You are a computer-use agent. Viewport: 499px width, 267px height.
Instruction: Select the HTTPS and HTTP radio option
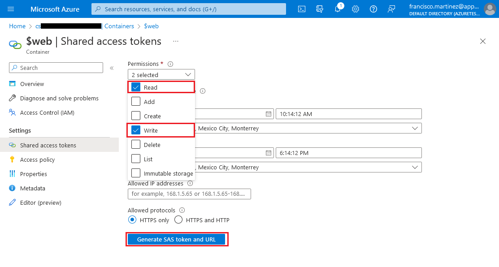(178, 220)
